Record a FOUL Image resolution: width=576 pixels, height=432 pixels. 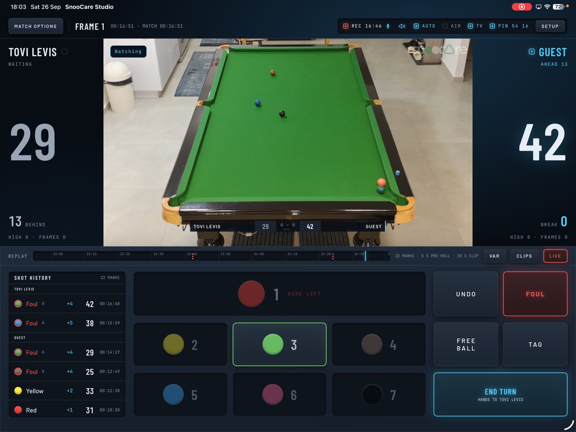(535, 294)
